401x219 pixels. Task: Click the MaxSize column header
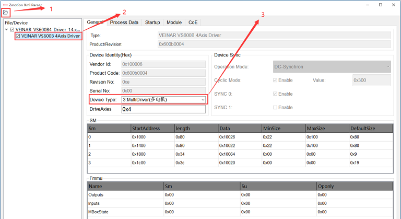327,129
